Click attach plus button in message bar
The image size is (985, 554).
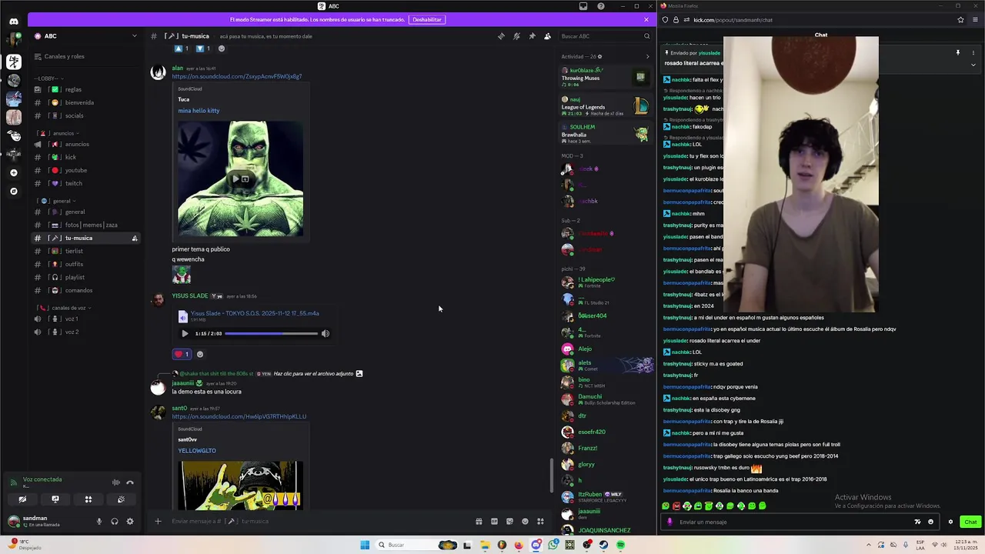pos(158,521)
